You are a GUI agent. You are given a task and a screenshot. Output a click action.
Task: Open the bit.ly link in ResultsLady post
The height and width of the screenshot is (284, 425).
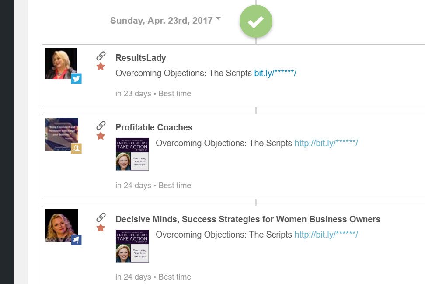[x=275, y=73]
